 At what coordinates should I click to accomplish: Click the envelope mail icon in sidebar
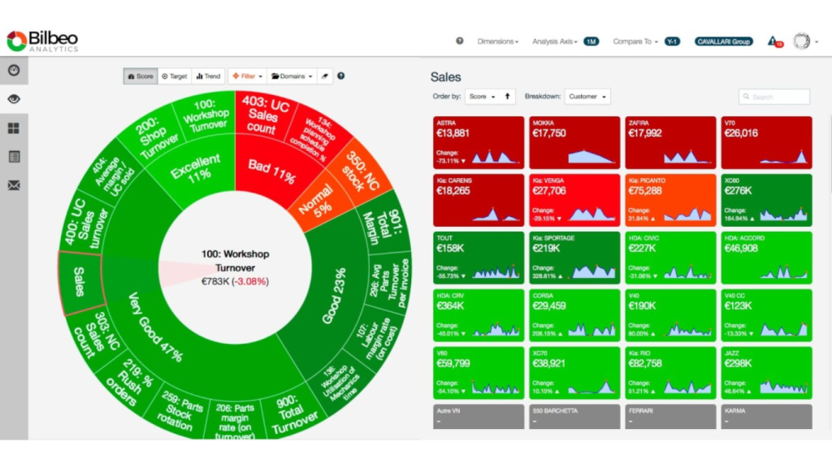tap(14, 185)
